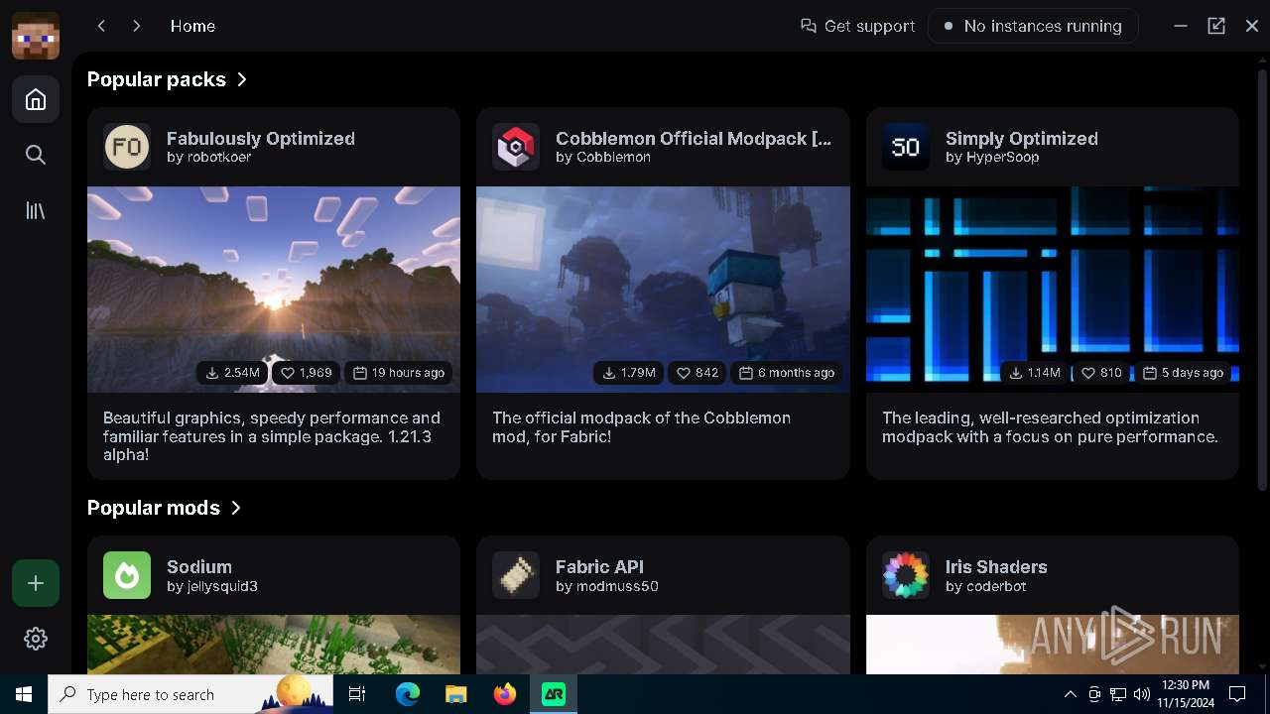The width and height of the screenshot is (1270, 714).
Task: Expand the Popular mods section
Action: point(165,508)
